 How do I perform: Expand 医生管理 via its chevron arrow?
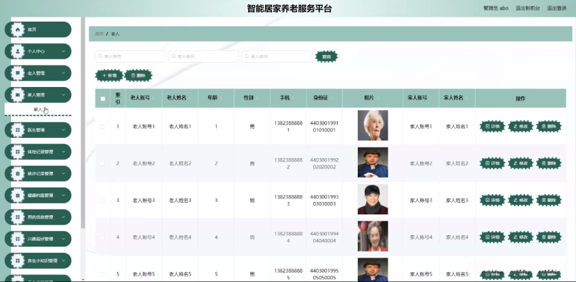tap(63, 130)
